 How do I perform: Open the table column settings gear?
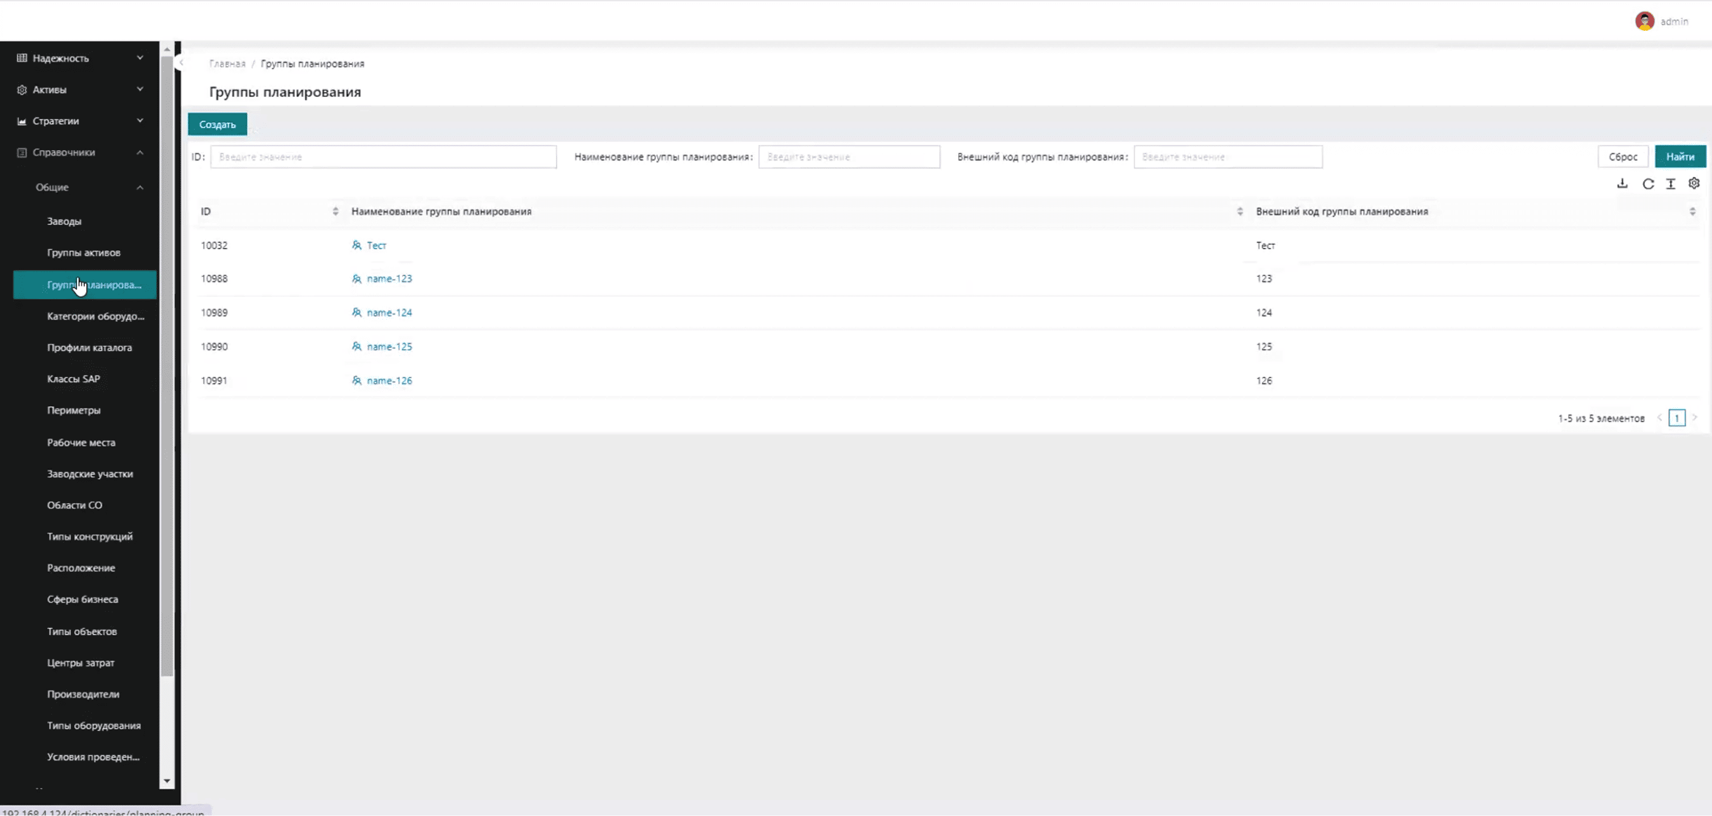pyautogui.click(x=1694, y=183)
